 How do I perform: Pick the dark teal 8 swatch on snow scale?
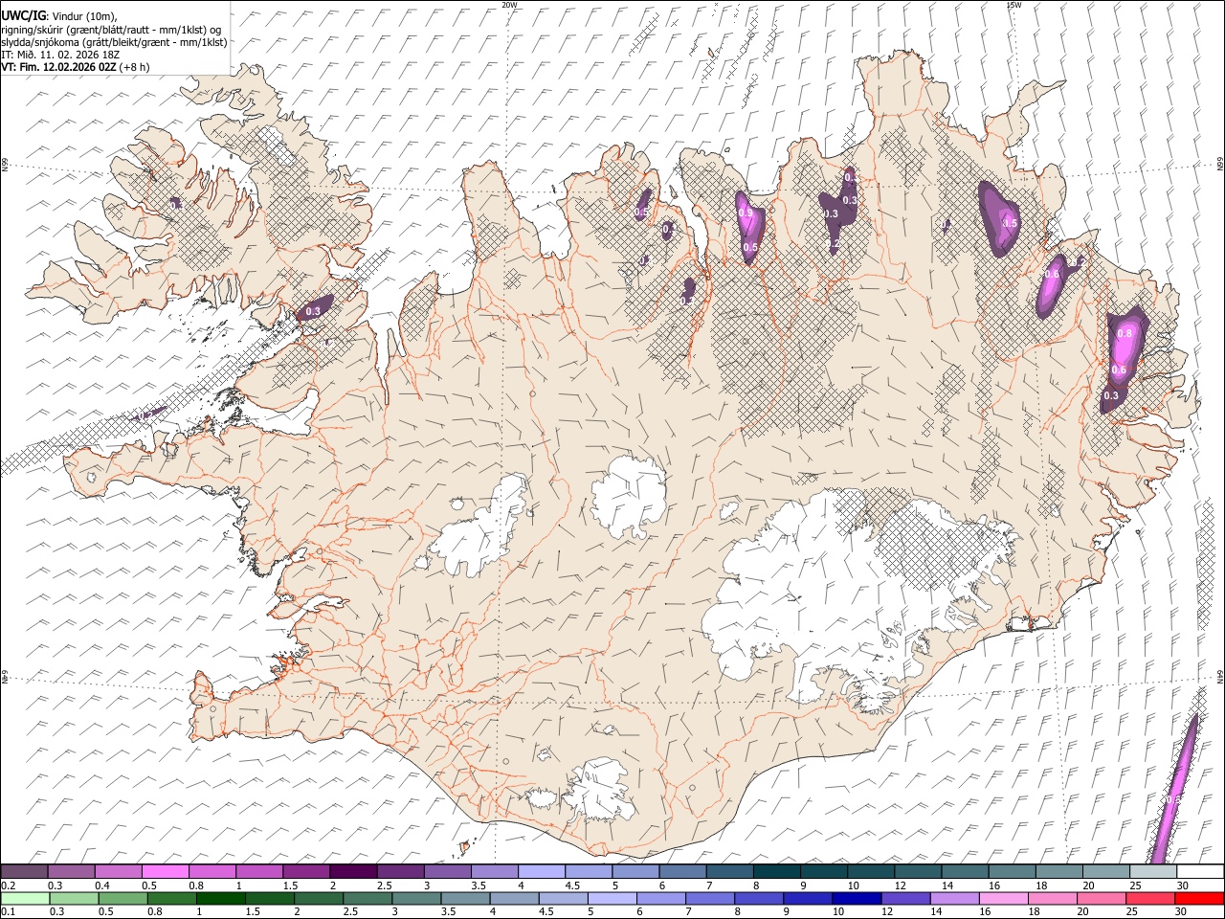tap(776, 871)
